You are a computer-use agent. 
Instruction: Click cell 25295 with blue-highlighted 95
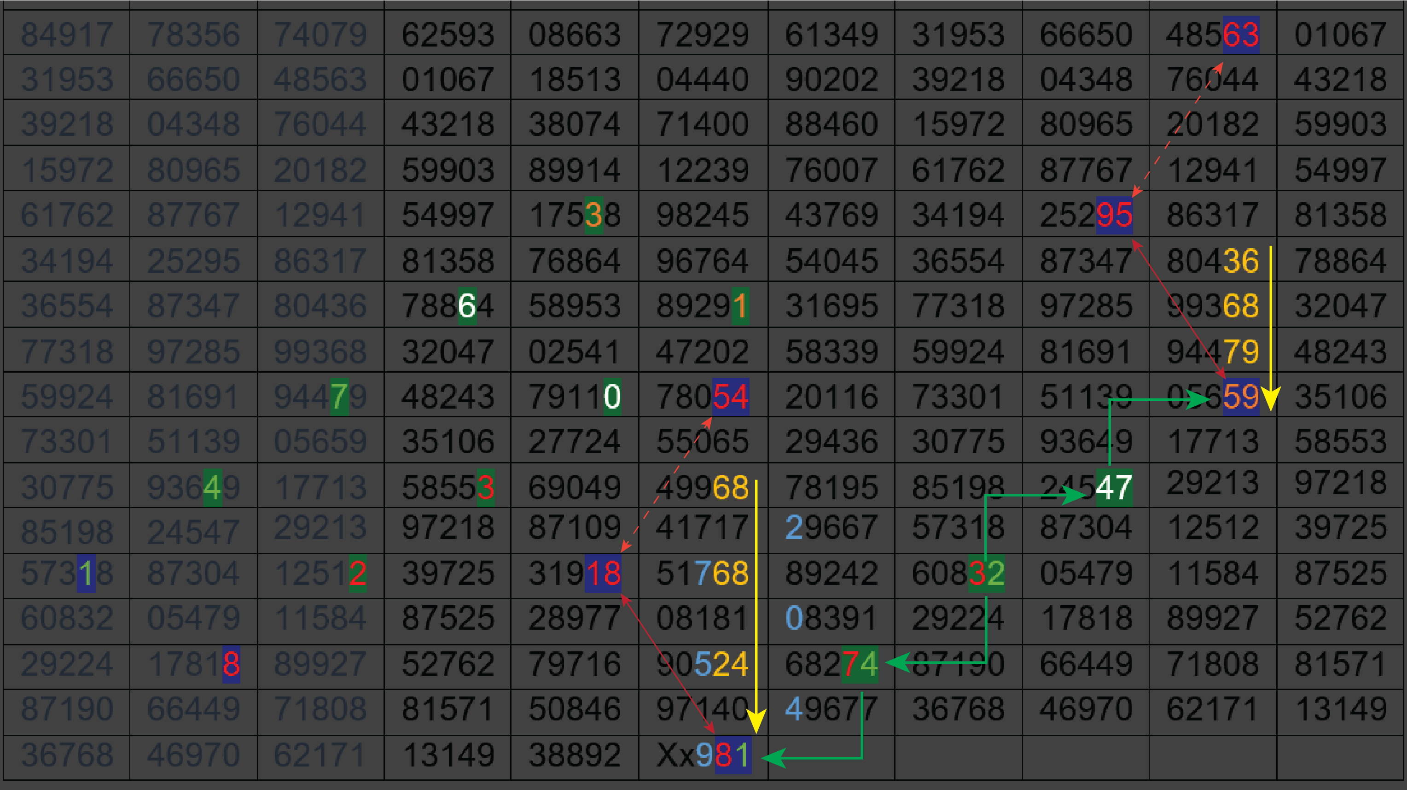click(x=1085, y=215)
